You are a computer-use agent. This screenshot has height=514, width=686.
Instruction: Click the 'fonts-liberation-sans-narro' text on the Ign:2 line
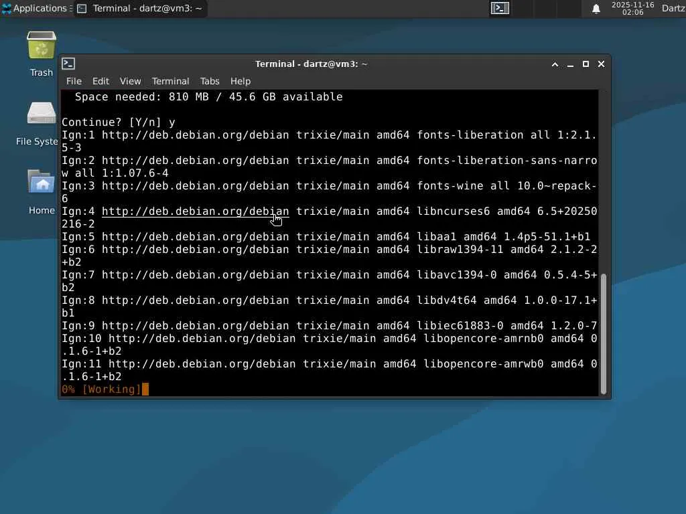point(506,161)
